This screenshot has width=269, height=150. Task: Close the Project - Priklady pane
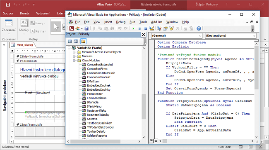point(143,35)
